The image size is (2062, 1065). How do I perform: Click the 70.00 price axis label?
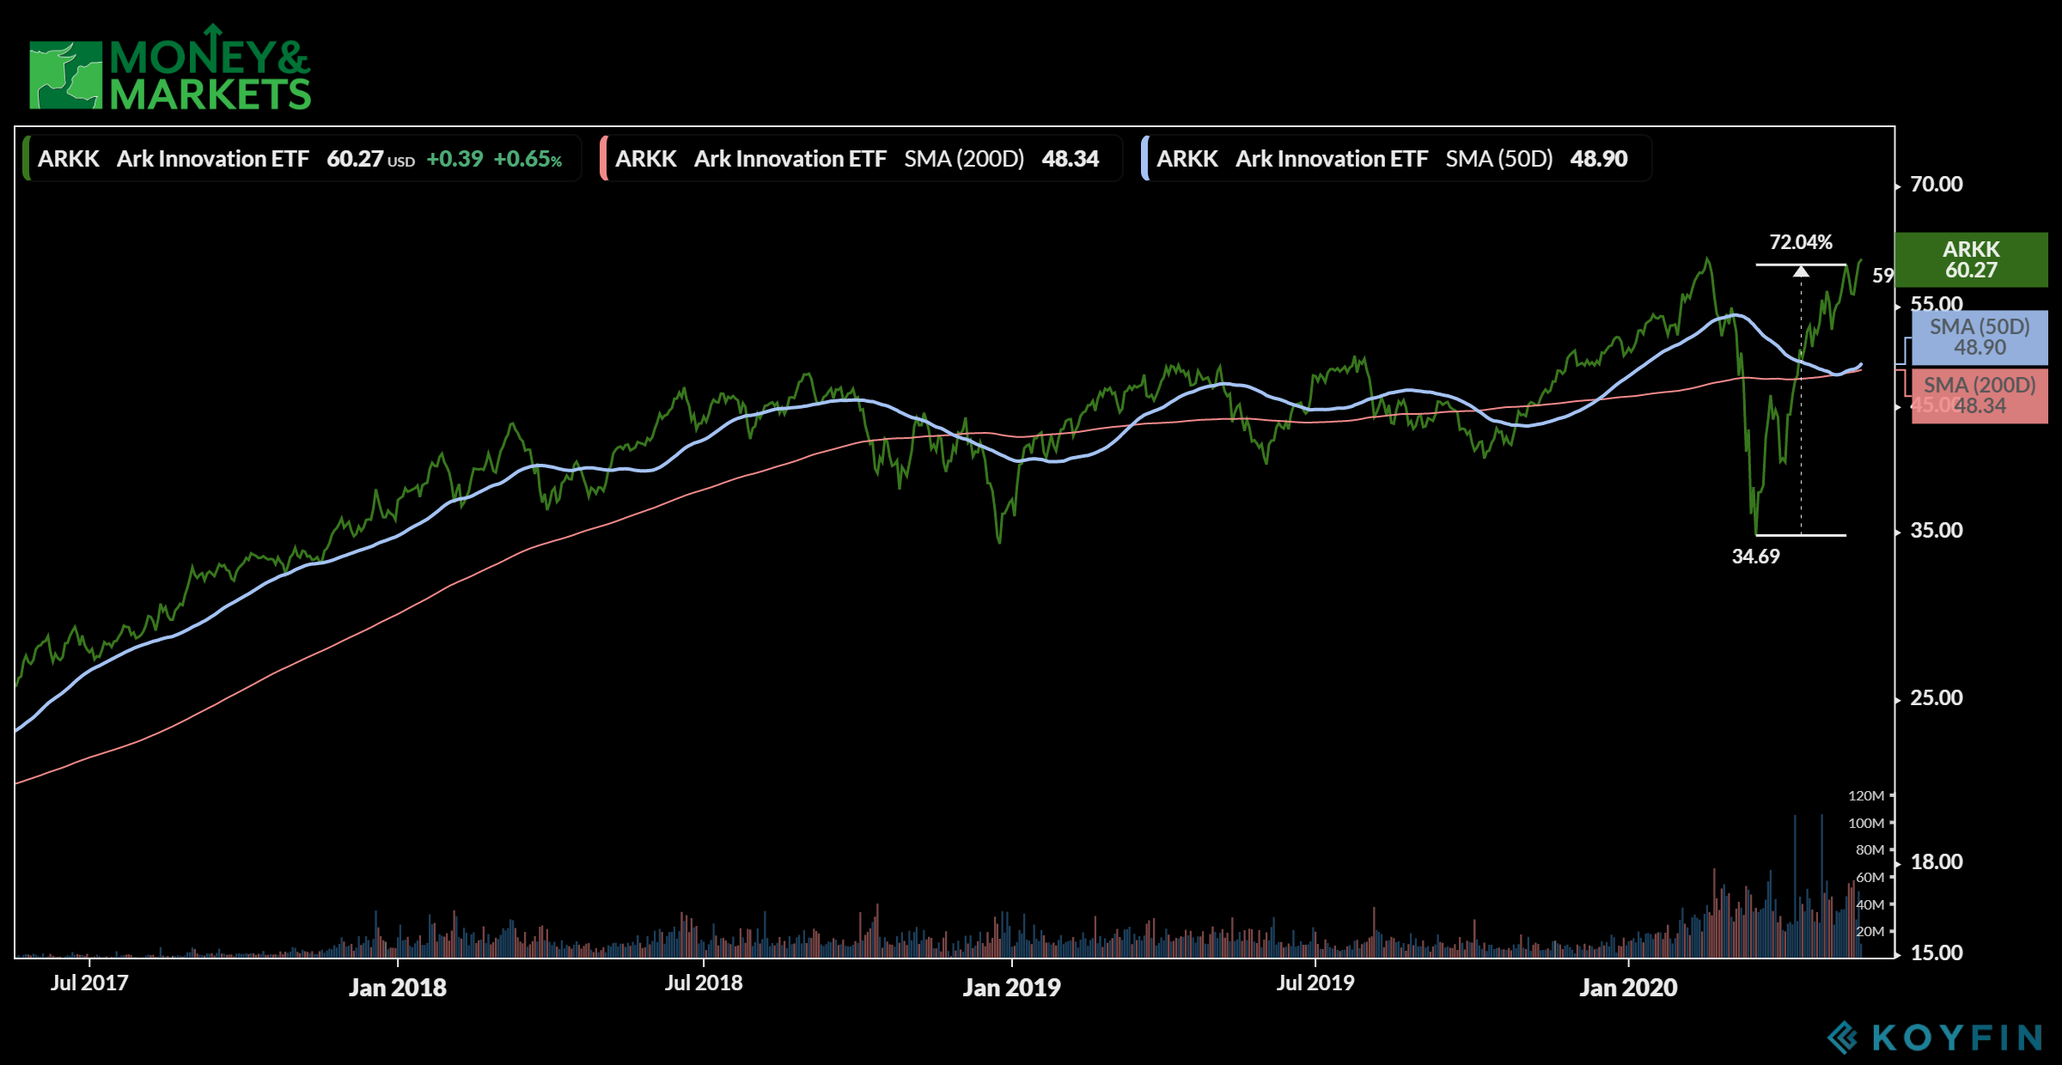pyautogui.click(x=1937, y=185)
